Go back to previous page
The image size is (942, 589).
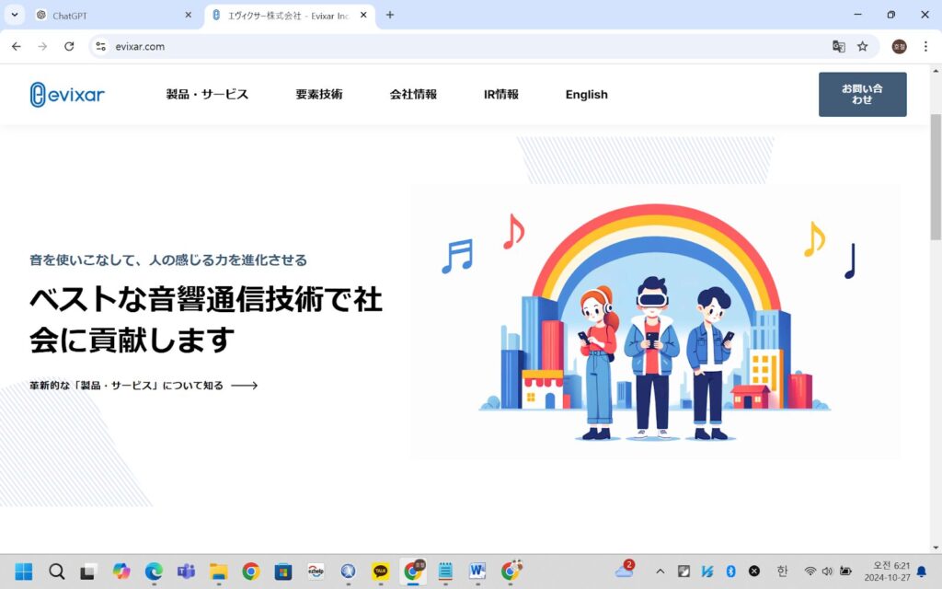coord(17,46)
